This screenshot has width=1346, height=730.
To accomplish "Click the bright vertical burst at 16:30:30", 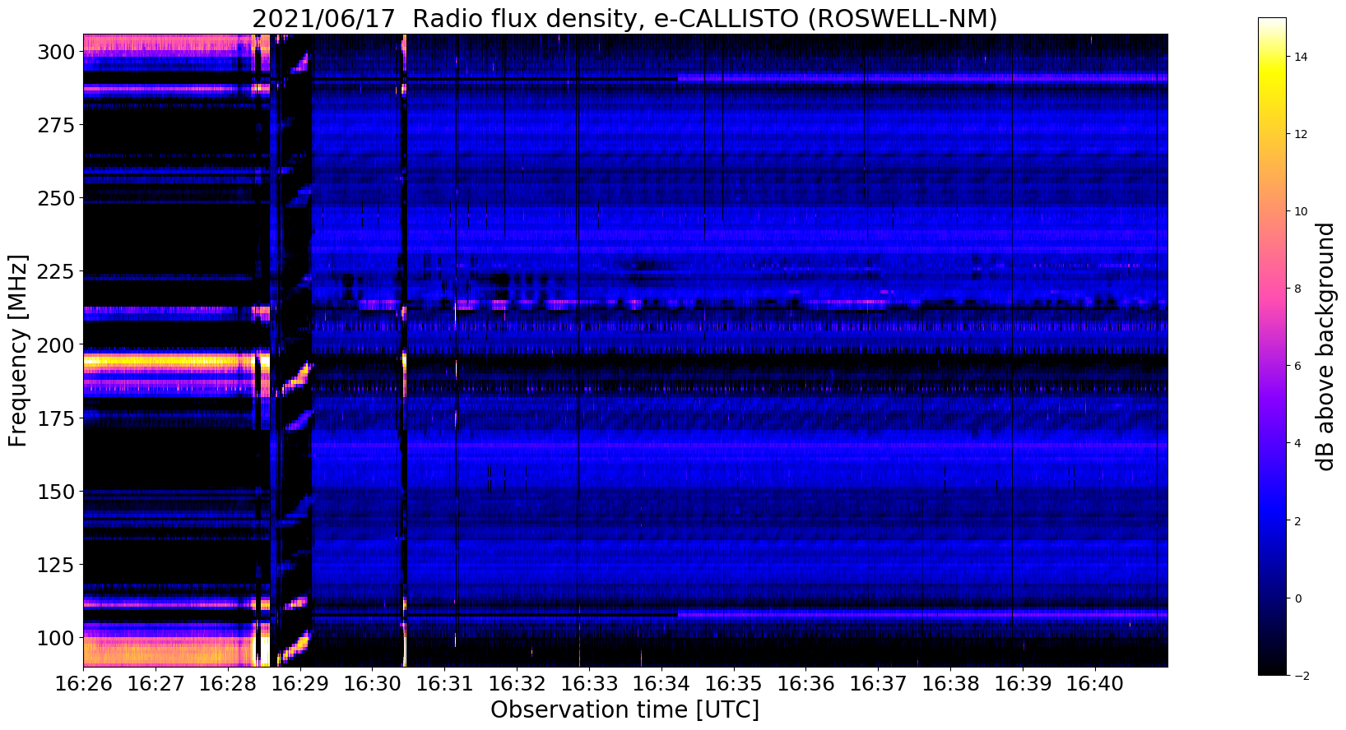I will pos(404,350).
